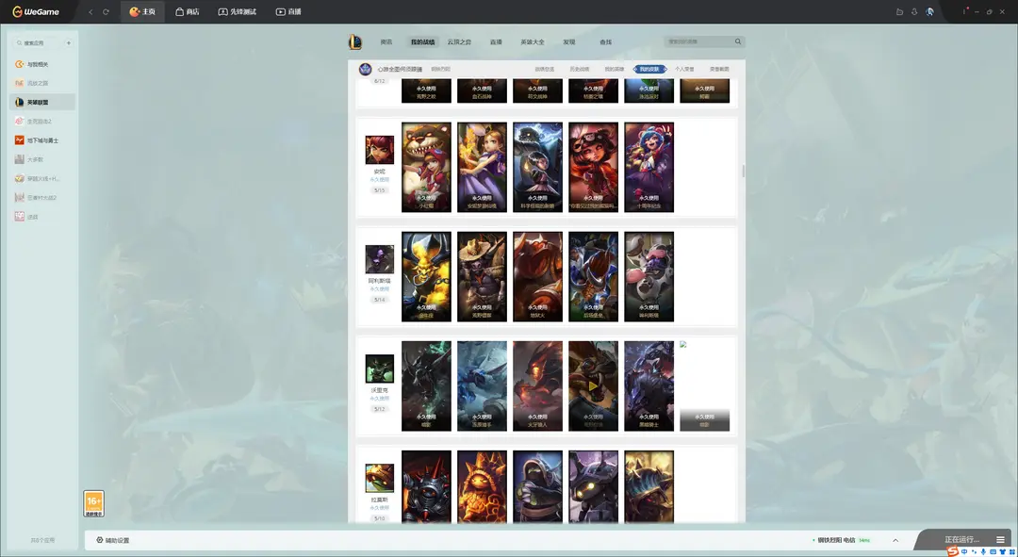
Task: Open the 商店 tab
Action: coord(188,11)
